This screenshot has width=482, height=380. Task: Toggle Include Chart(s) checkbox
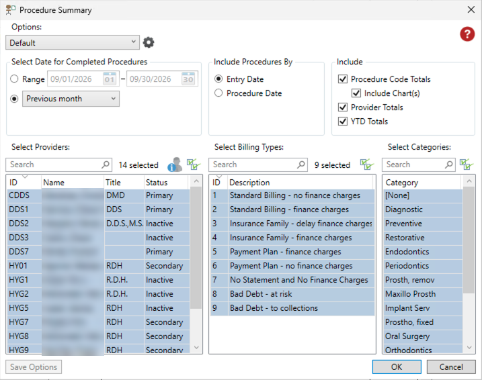tap(356, 93)
